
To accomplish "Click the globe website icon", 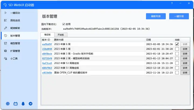I will tap(8, 104).
